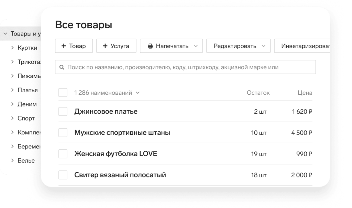
Task: Click the plus icon in Товар button
Action: coord(64,46)
